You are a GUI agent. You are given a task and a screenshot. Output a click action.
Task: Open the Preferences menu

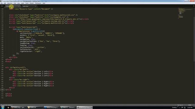point(38,3)
